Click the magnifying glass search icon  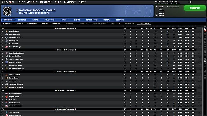point(190,2)
